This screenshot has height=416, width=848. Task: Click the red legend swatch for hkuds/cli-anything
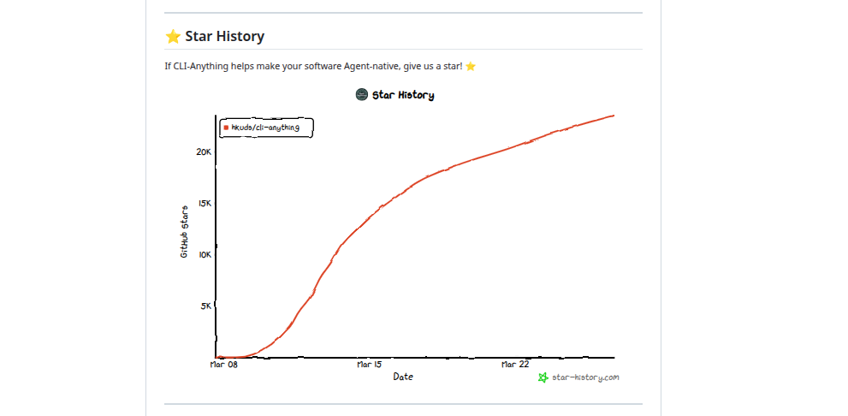point(226,128)
